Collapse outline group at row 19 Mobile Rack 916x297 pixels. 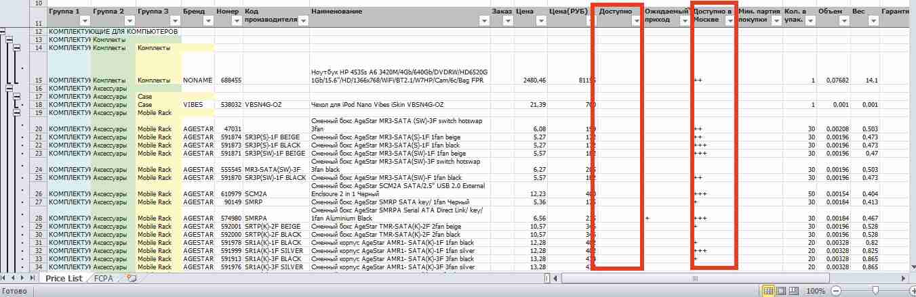[x=16, y=113]
